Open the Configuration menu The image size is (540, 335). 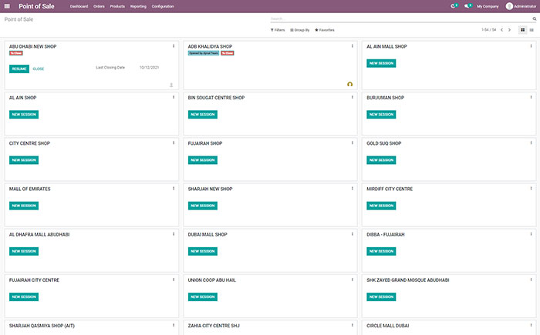tap(163, 6)
